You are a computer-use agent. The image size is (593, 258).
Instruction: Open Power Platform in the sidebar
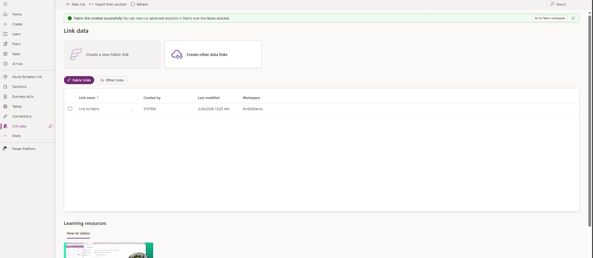point(24,149)
